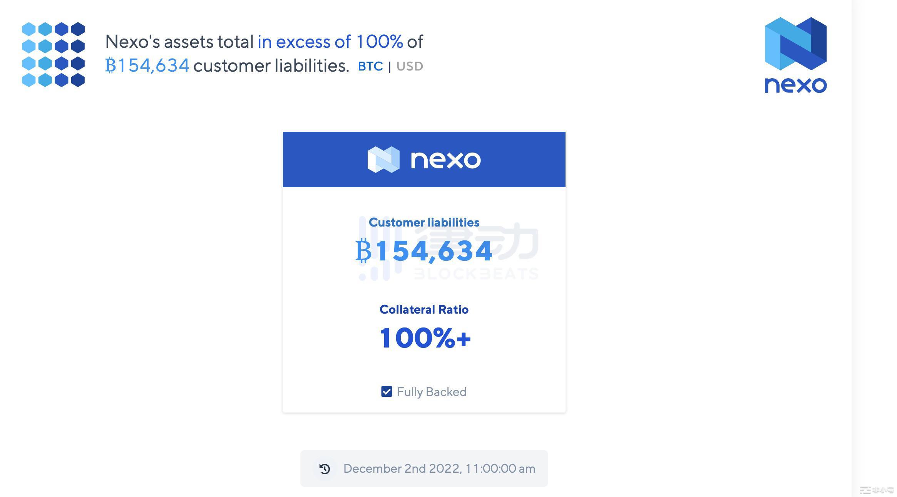
Task: Click the B154,634 blue figure in the headline
Action: click(x=147, y=65)
